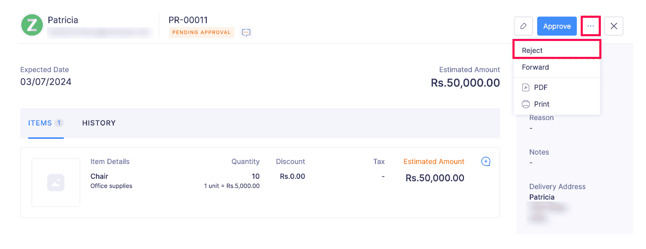The image size is (646, 249).
Task: Choose PDF in the dropdown menu
Action: 557,87
